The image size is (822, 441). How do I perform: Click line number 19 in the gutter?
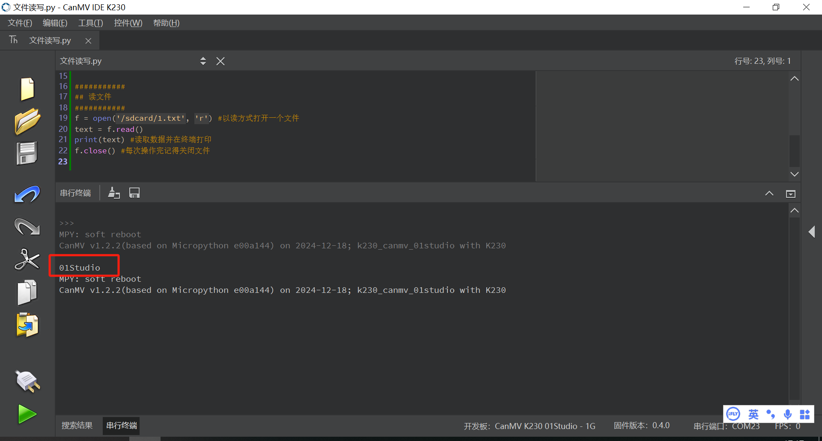point(63,118)
